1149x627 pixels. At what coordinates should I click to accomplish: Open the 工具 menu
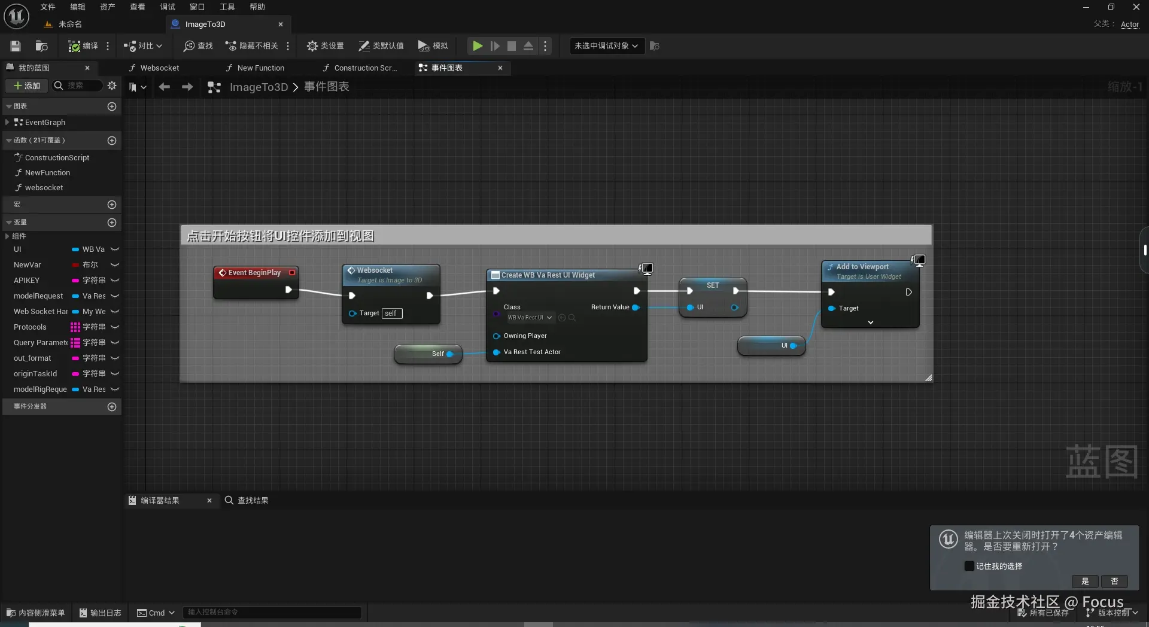point(227,7)
